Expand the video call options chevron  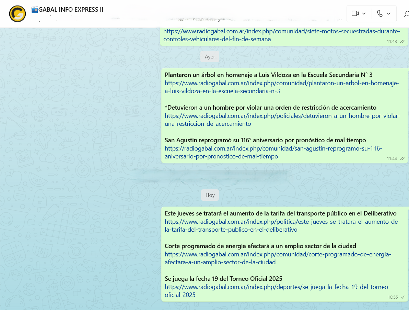364,14
